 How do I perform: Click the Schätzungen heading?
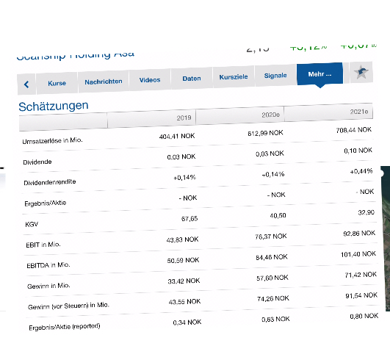54,107
